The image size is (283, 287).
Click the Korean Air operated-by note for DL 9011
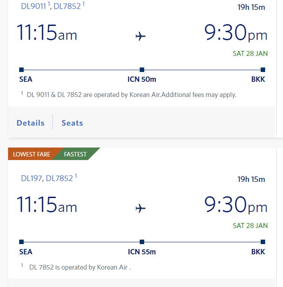pos(131,95)
